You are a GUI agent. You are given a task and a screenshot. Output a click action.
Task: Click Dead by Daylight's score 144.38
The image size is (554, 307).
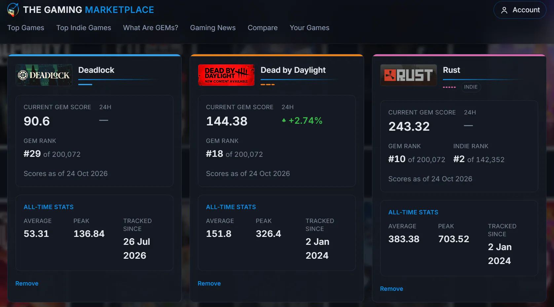click(x=227, y=121)
